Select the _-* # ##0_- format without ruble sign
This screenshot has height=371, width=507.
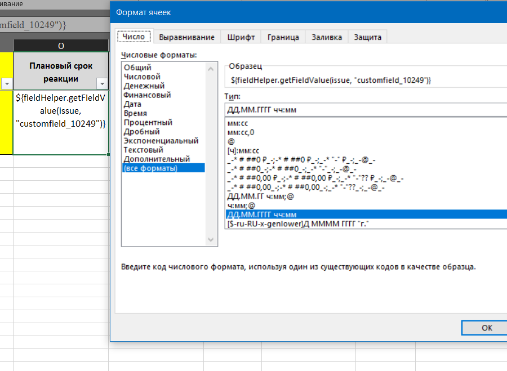[x=366, y=169]
